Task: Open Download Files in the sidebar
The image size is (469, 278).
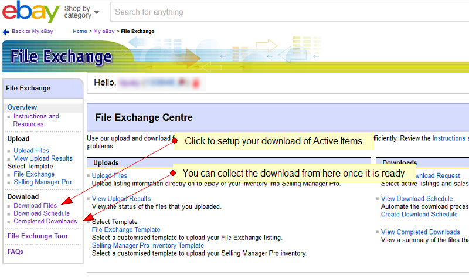Action: pyautogui.click(x=35, y=206)
